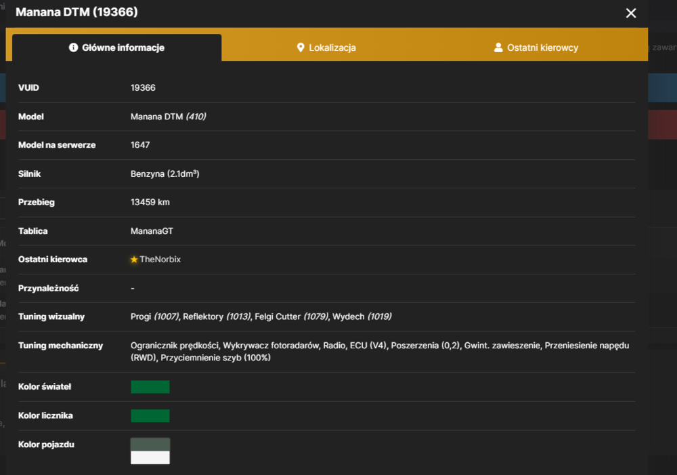Click the Kolor świateł green swatch
The height and width of the screenshot is (475, 677).
click(150, 387)
